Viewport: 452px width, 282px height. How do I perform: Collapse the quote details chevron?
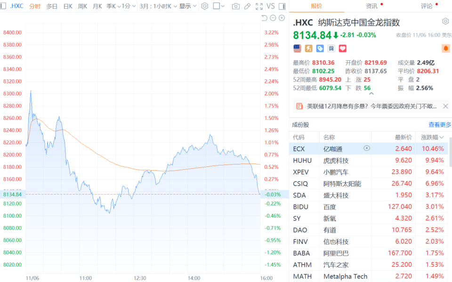pos(371,94)
